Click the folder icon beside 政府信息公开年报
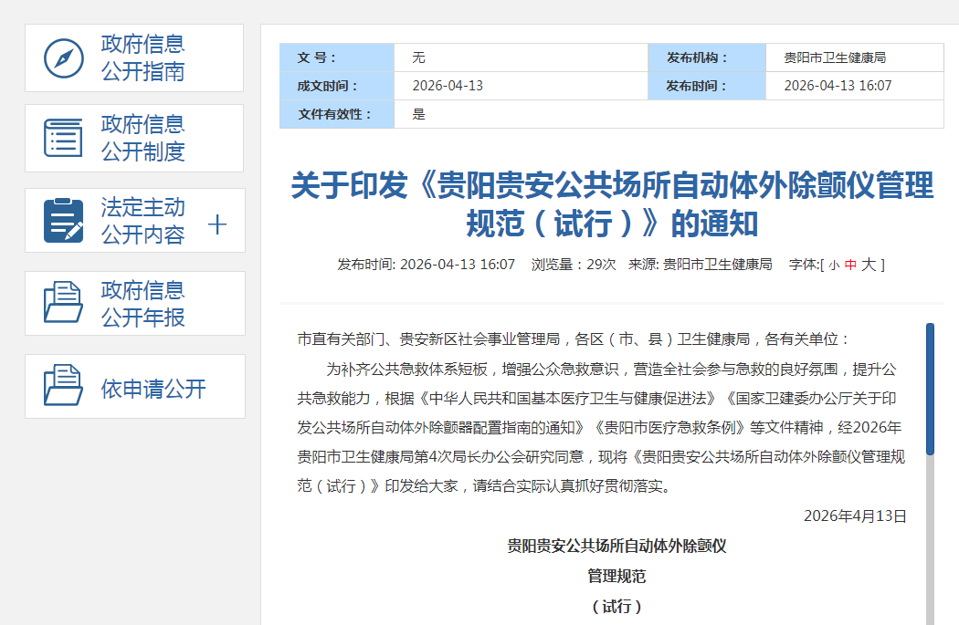 (64, 304)
